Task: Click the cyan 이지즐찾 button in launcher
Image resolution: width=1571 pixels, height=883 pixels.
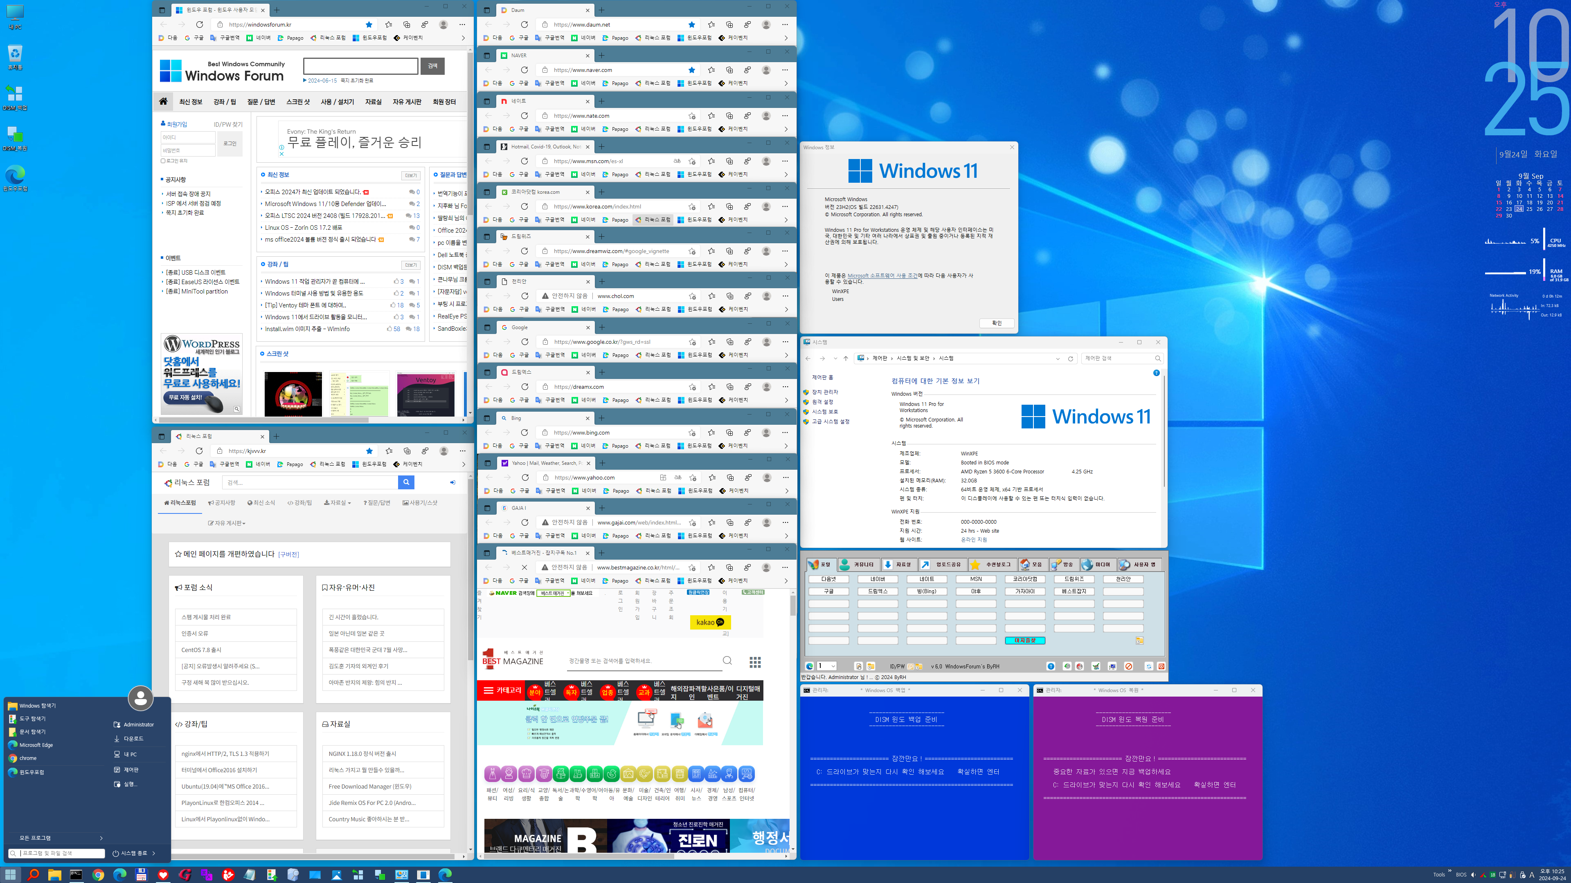Action: (x=1024, y=641)
